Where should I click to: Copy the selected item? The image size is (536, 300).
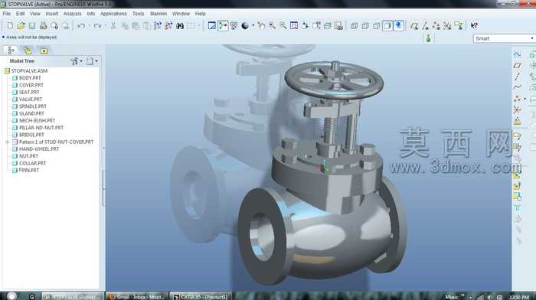(125, 25)
